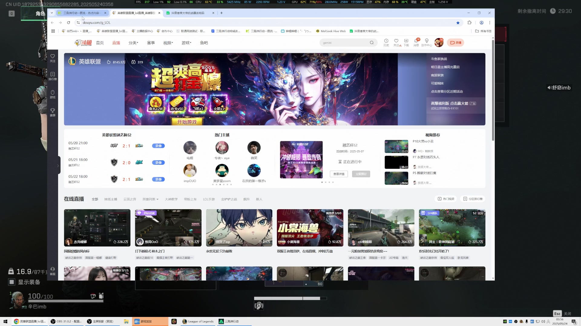581x326 pixels.
Task: Expand 游戏 dropdown in Douyu nav
Action: [x=186, y=43]
